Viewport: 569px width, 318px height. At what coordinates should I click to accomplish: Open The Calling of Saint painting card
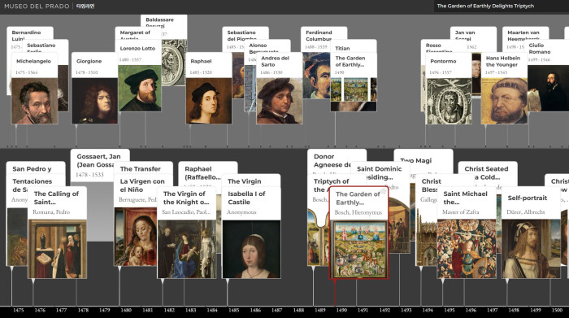[x=57, y=233]
